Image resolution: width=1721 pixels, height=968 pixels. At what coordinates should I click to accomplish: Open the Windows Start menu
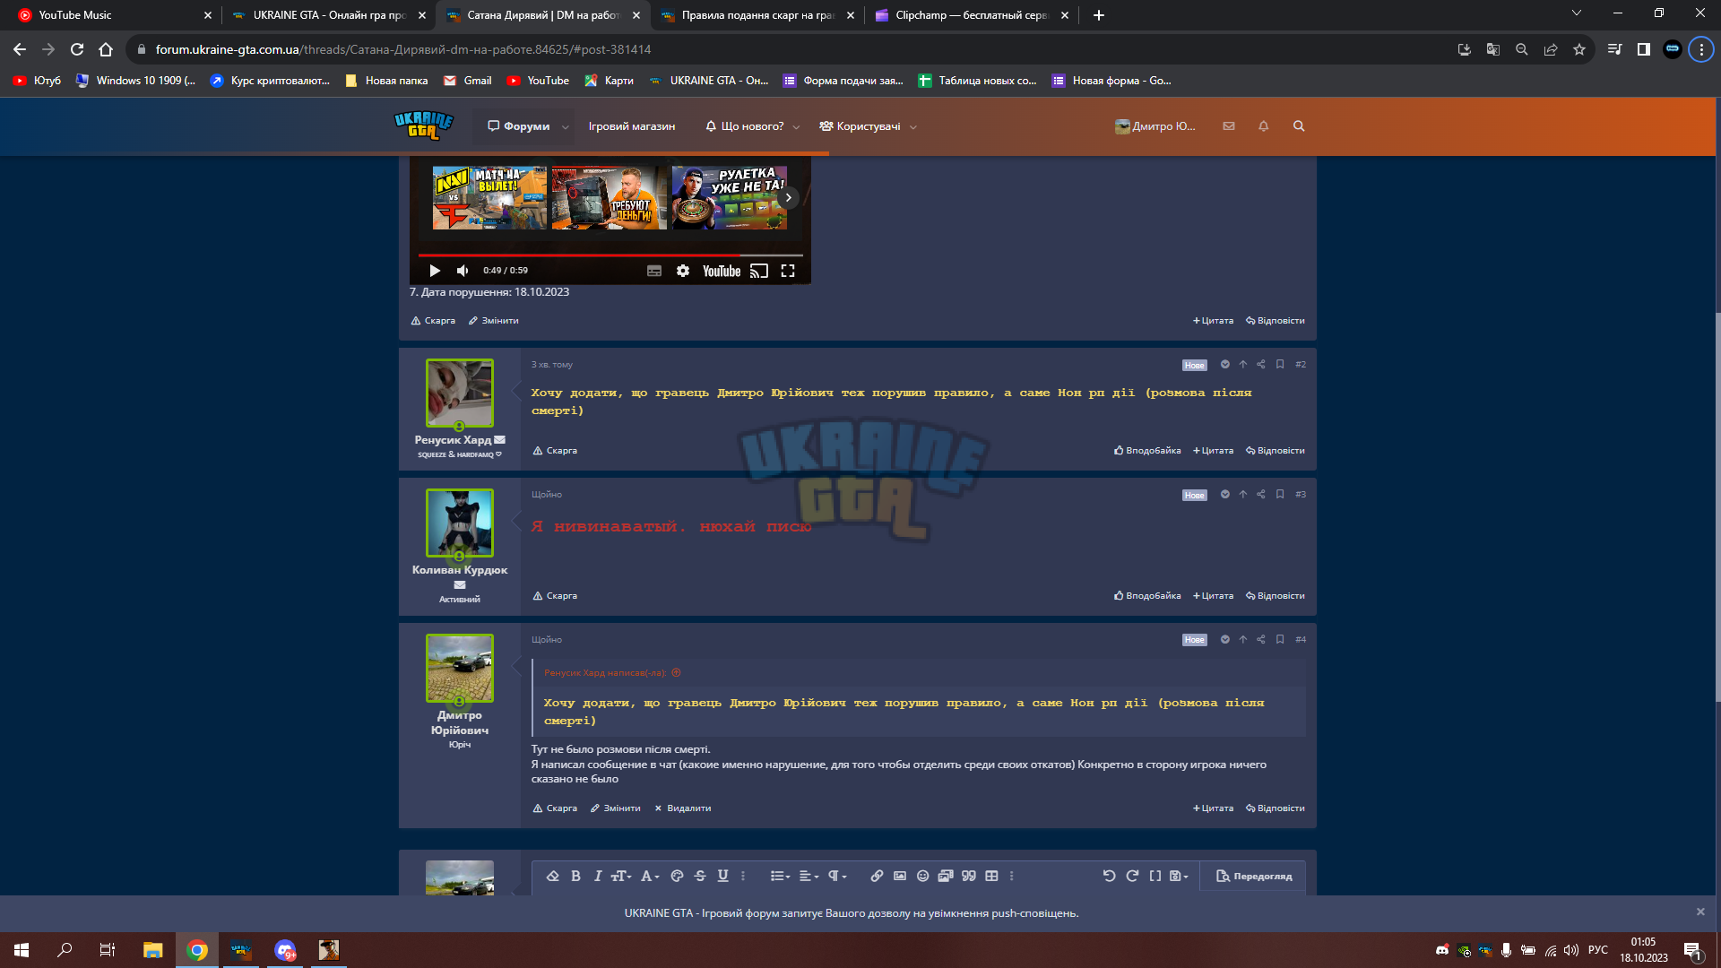(22, 950)
